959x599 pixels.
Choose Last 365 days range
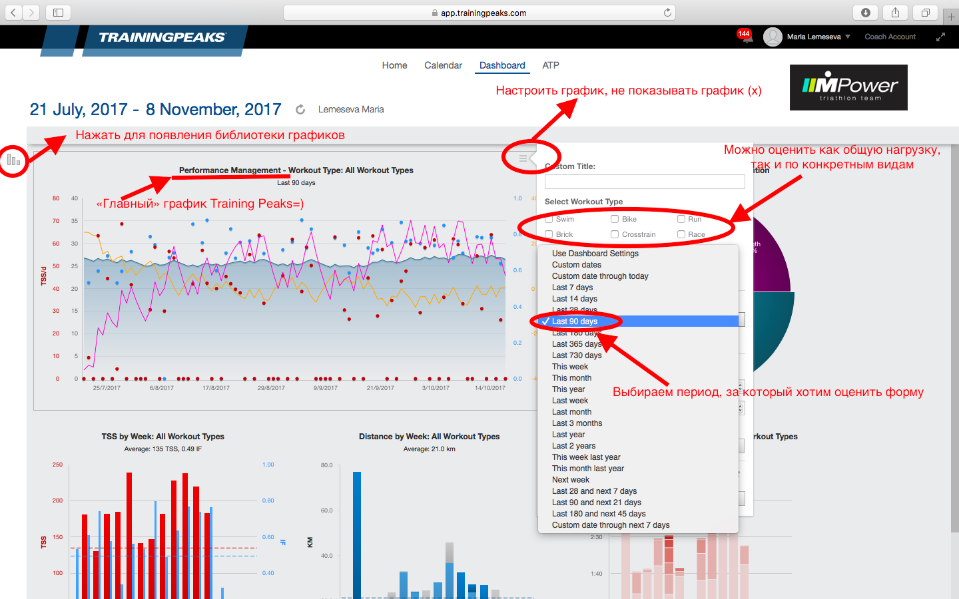pos(638,344)
